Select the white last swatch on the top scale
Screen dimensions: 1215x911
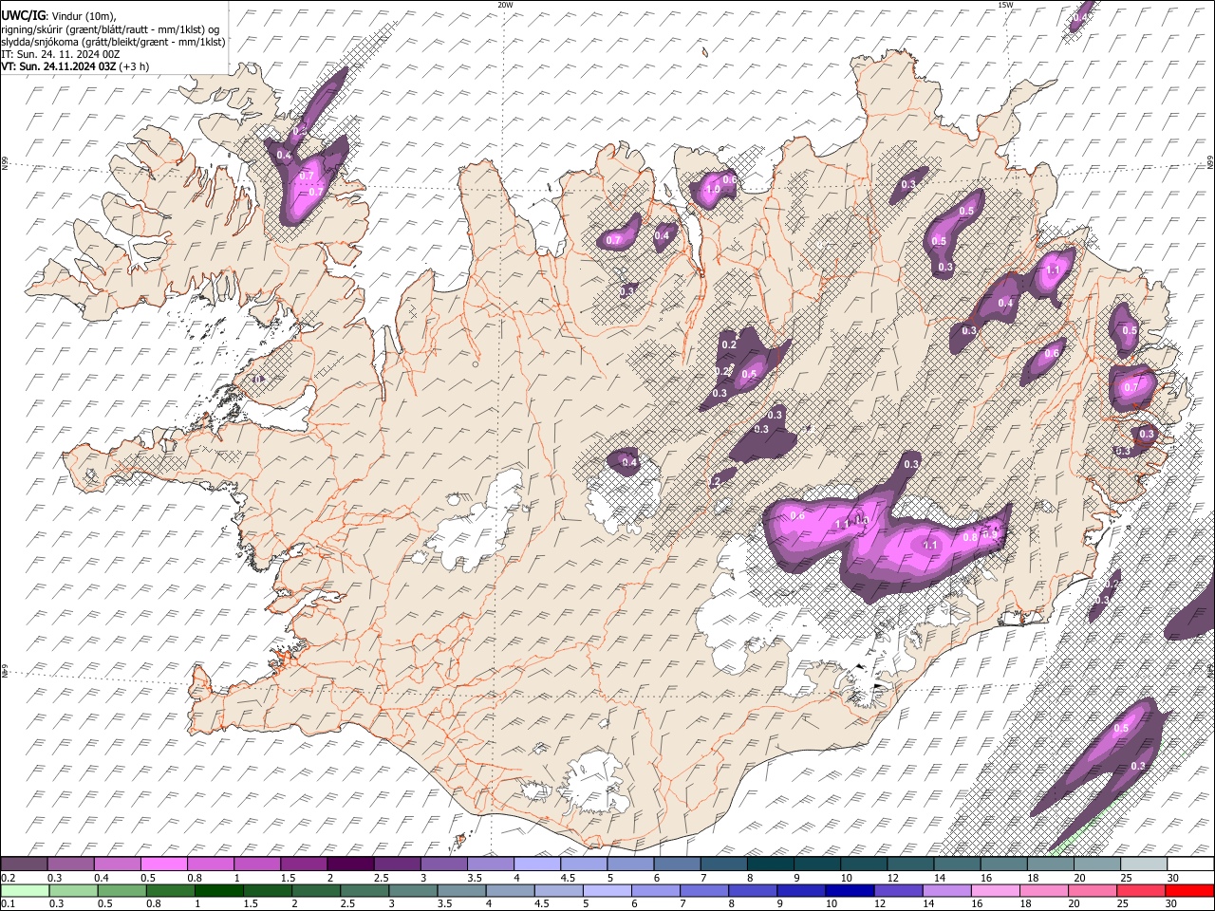(1190, 865)
